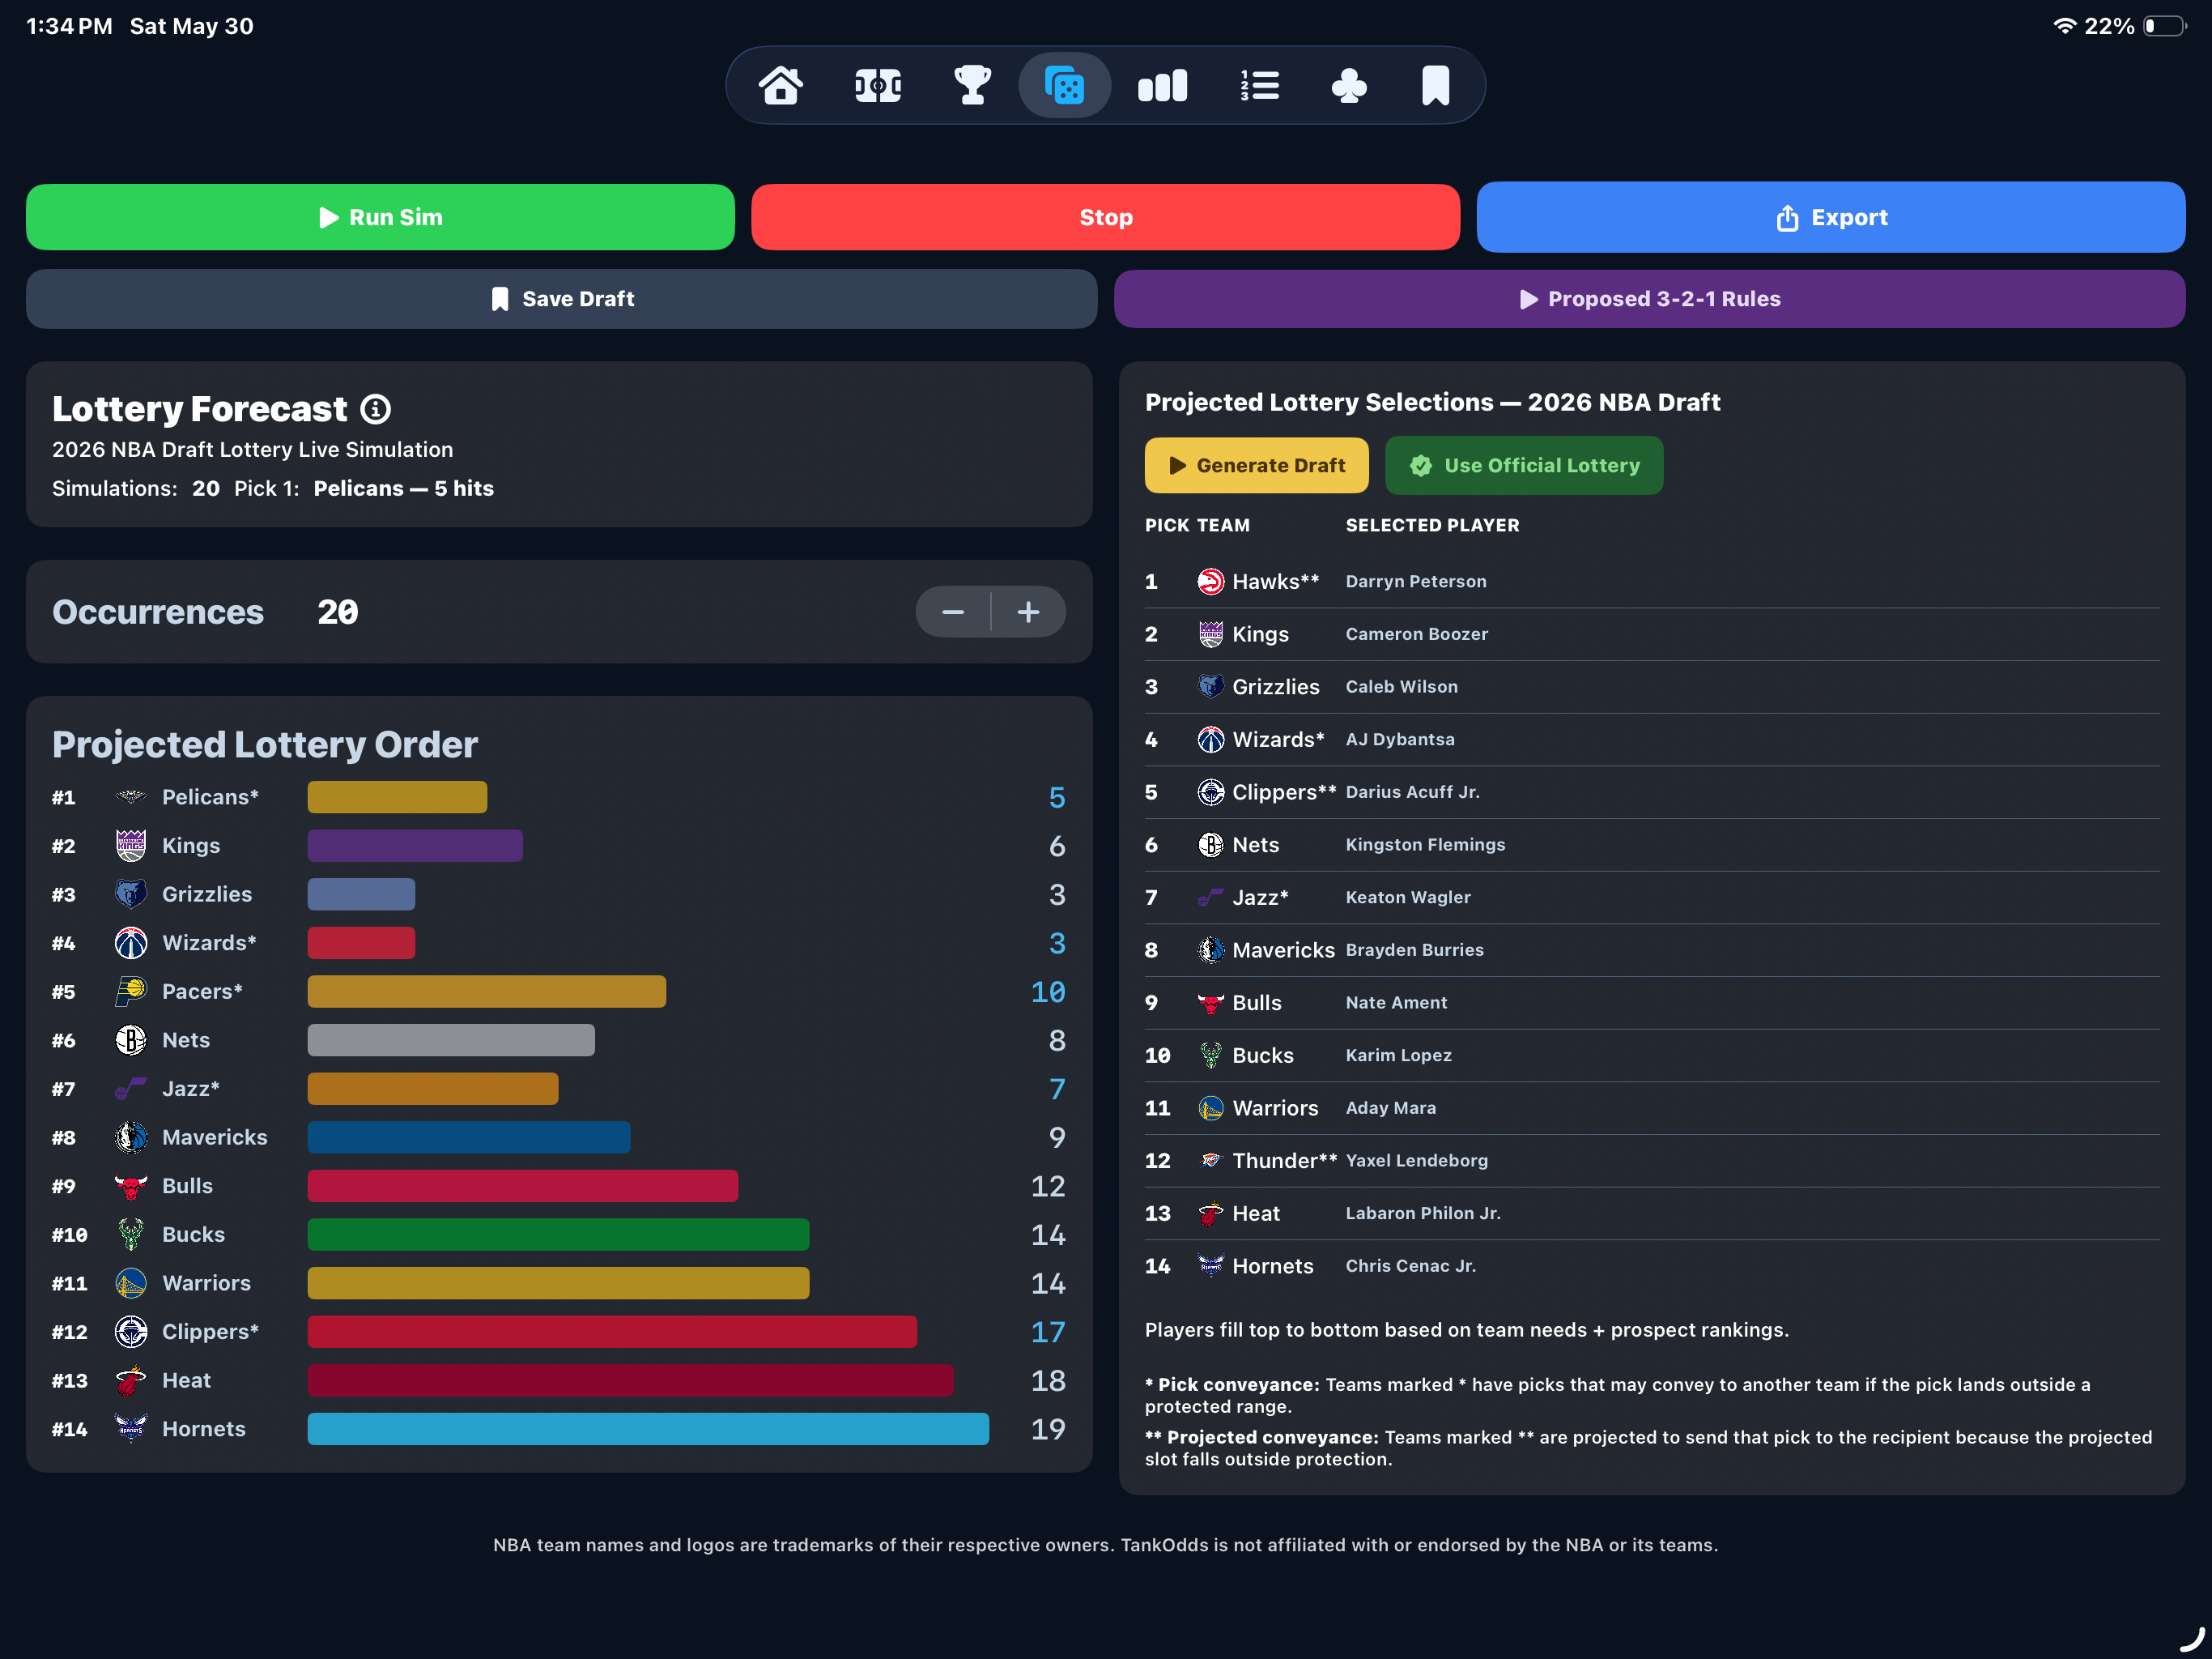Select player name Aday Mara

point(1390,1107)
